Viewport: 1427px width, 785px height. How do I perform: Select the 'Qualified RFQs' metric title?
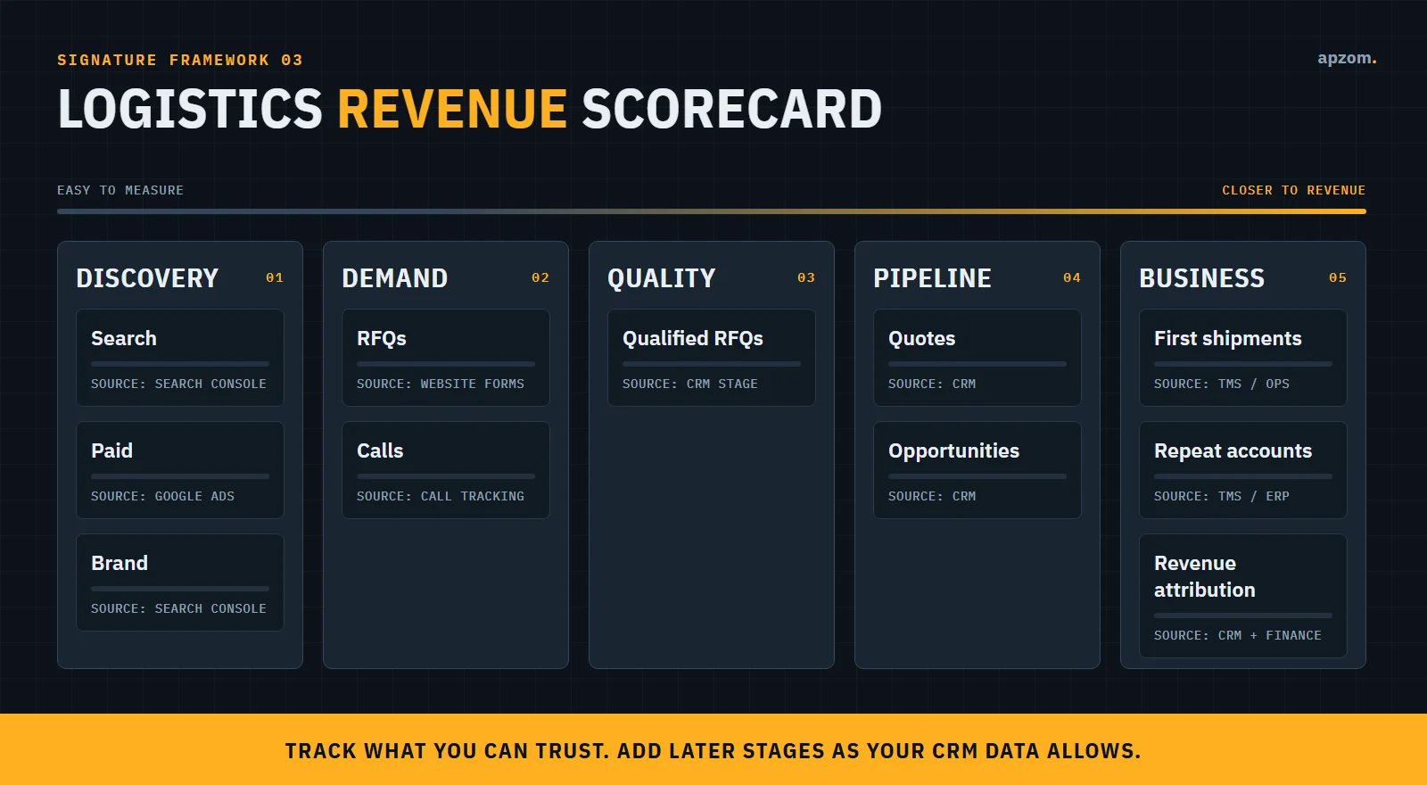click(x=693, y=338)
